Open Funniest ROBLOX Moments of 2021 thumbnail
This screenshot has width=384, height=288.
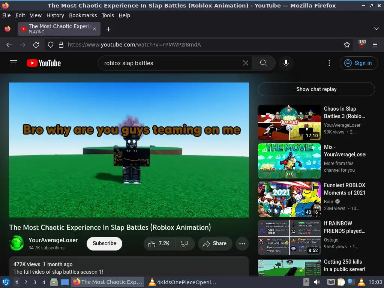tap(289, 199)
